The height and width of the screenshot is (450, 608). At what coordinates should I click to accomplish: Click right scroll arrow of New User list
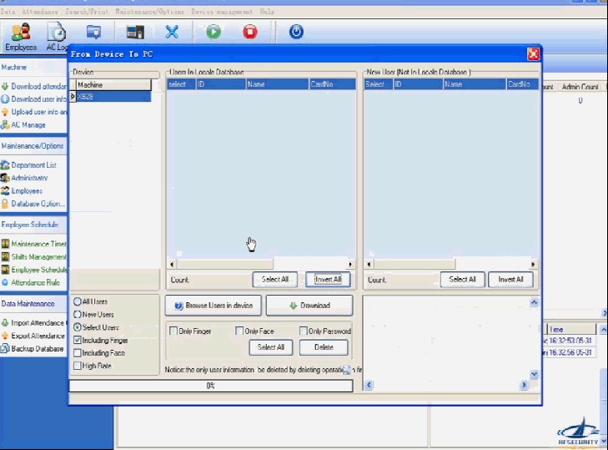pyautogui.click(x=533, y=265)
